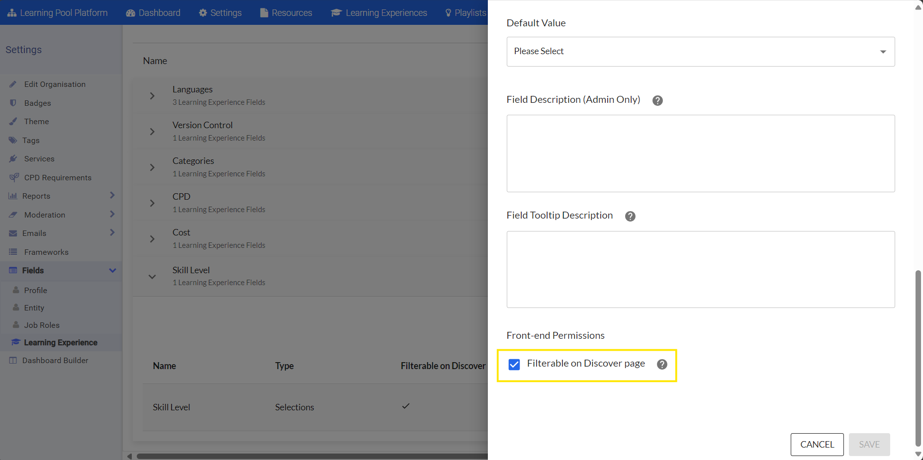
Task: Click the Badges shield icon in sidebar
Action: (13, 103)
